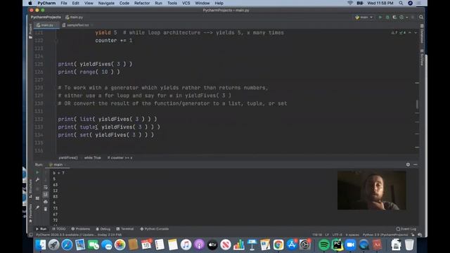Place cursor on print( tuple( yieldFives line
The height and width of the screenshot is (253, 450).
point(109,127)
